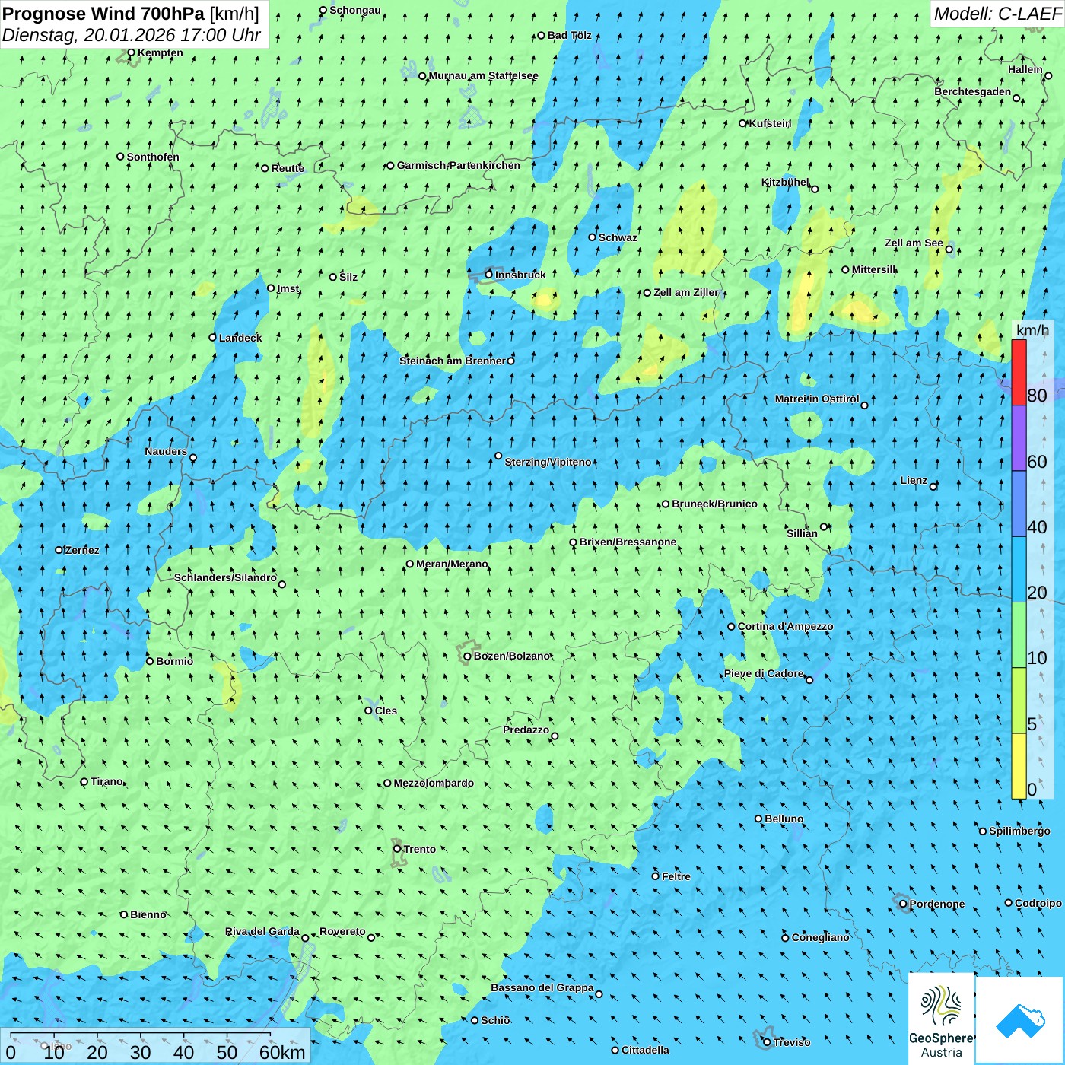1065x1065 pixels.
Task: Click the GeoSphere Austria logo
Action: (941, 1018)
